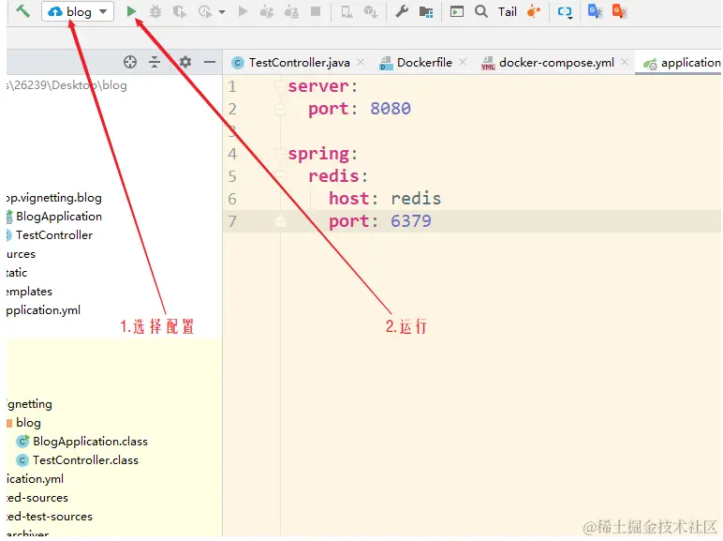Click the greyed cube-with-arrow icon before the wrench

[x=371, y=11]
